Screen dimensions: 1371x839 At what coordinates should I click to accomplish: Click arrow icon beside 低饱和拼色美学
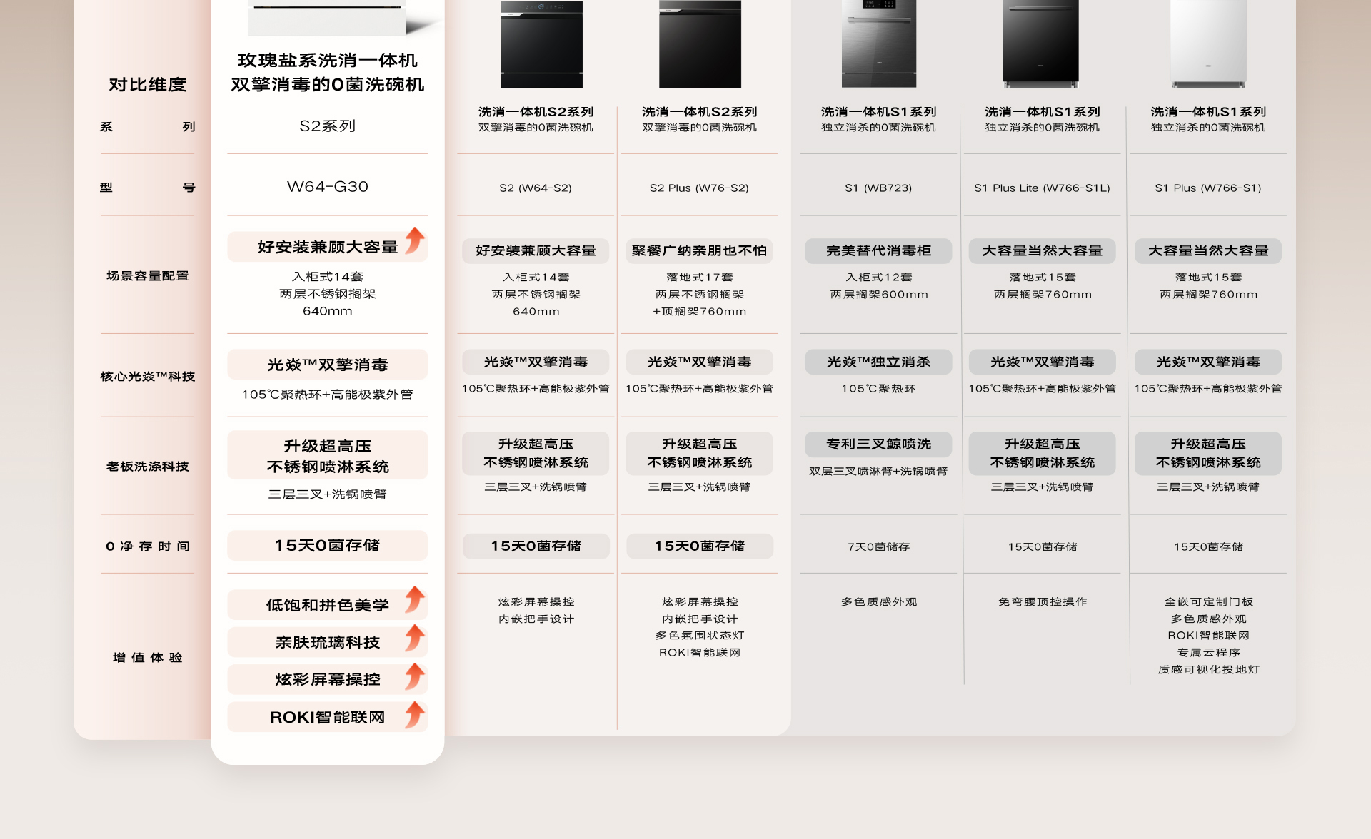415,600
